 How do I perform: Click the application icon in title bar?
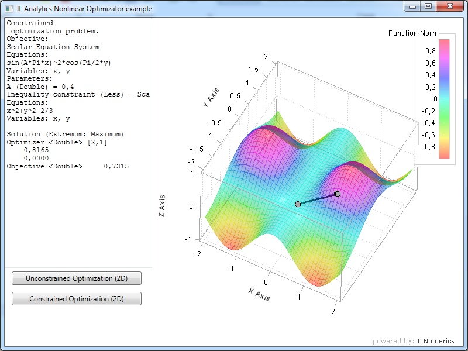[9, 9]
